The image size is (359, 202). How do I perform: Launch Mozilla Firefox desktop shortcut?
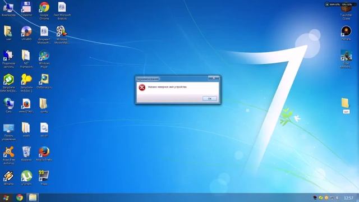click(x=44, y=154)
